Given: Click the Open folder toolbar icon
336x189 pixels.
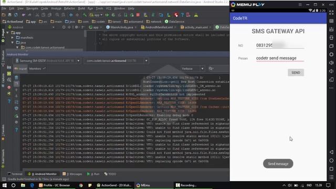Looking at the screenshot, I should [x=4, y=15].
